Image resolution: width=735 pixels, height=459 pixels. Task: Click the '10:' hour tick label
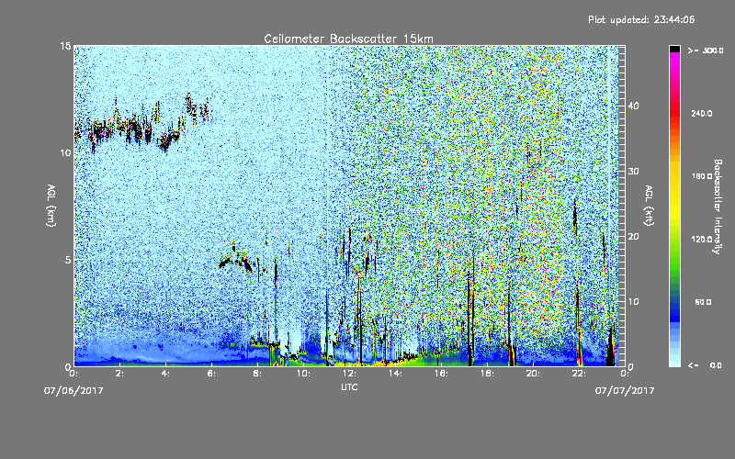click(303, 374)
